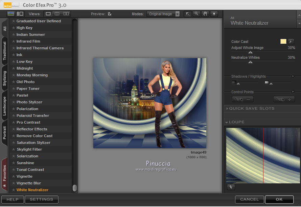Viewport: 301px width, 207px height.
Task: Select the Vignette Blur filter
Action: tap(41, 183)
